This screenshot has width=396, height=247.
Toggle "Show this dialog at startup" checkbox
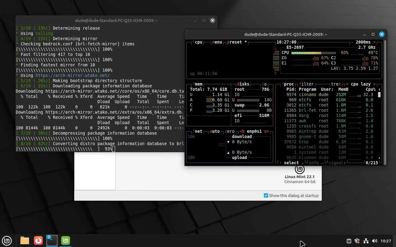point(266,195)
